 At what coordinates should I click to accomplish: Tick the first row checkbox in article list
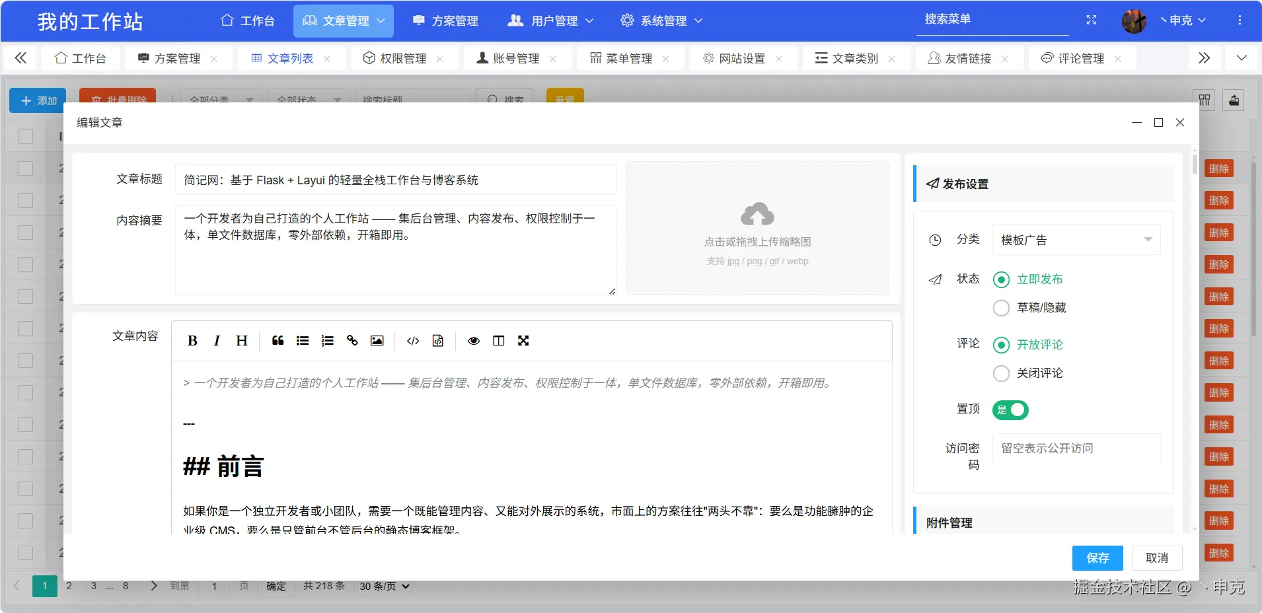[25, 168]
